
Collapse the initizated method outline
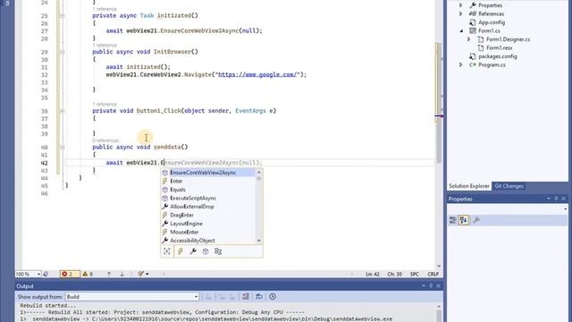(63, 16)
